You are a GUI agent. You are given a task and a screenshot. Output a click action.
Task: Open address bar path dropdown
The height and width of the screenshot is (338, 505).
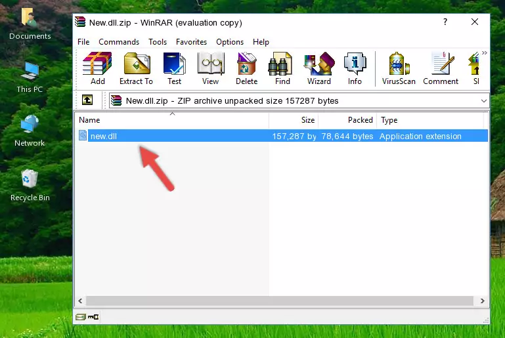click(x=484, y=101)
